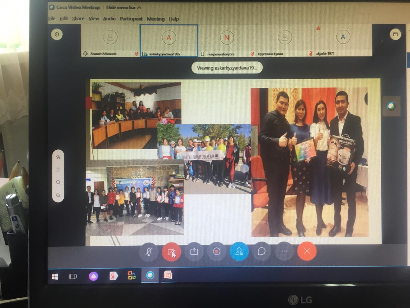Toggle the microphone mute button

pos(148,252)
